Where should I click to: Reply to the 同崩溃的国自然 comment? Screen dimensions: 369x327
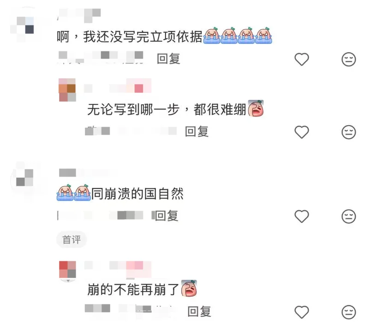pyautogui.click(x=167, y=216)
